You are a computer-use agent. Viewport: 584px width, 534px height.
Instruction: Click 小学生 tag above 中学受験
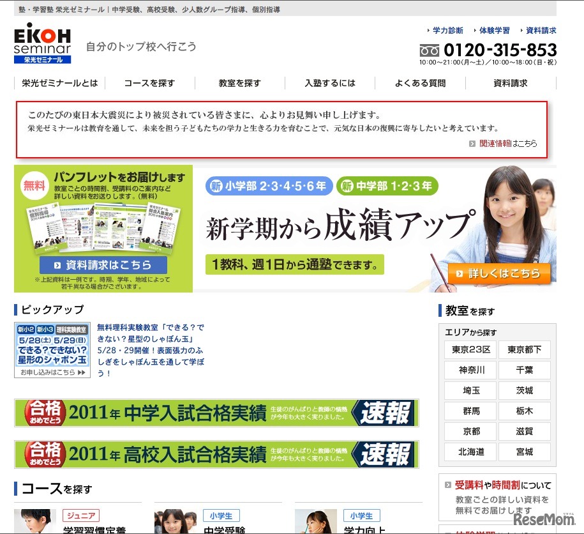221,515
